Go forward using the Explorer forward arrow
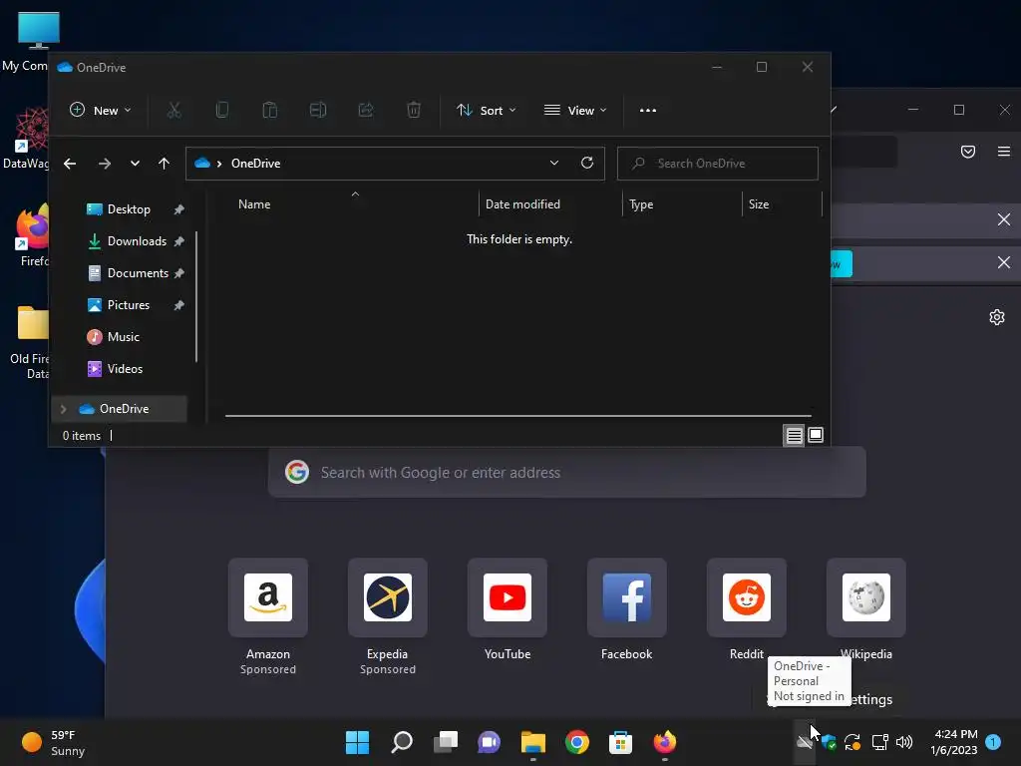The image size is (1021, 766). tap(104, 164)
